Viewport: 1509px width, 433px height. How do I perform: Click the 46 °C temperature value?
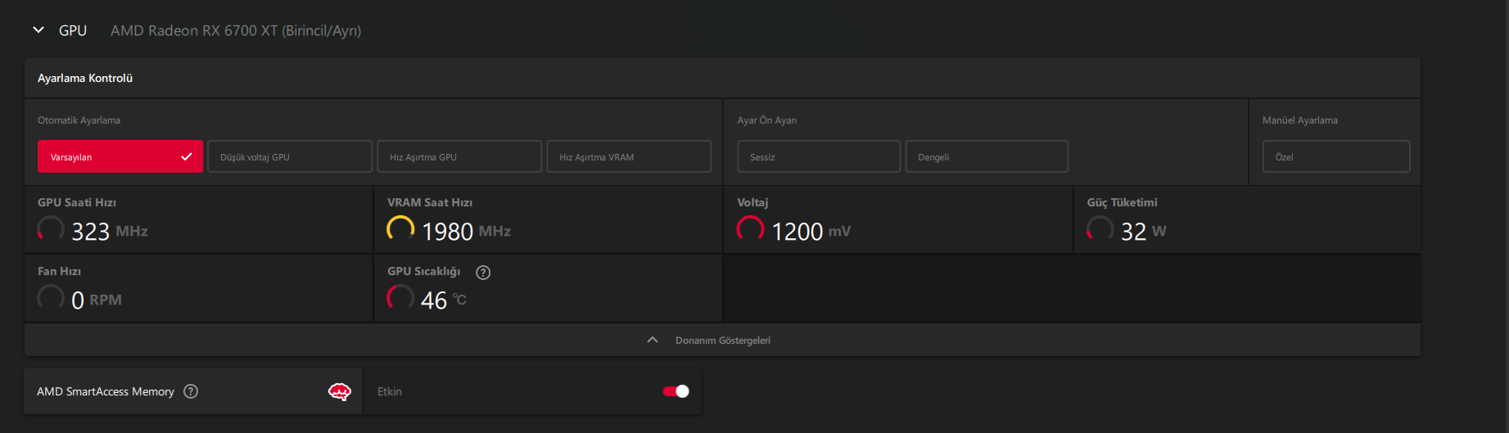444,300
